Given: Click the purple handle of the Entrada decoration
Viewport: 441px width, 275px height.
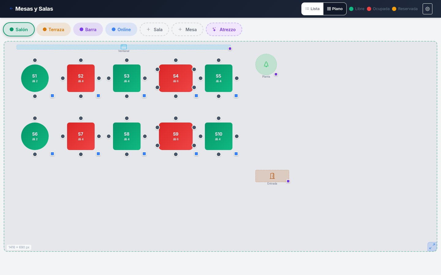Looking at the screenshot, I should (x=288, y=181).
